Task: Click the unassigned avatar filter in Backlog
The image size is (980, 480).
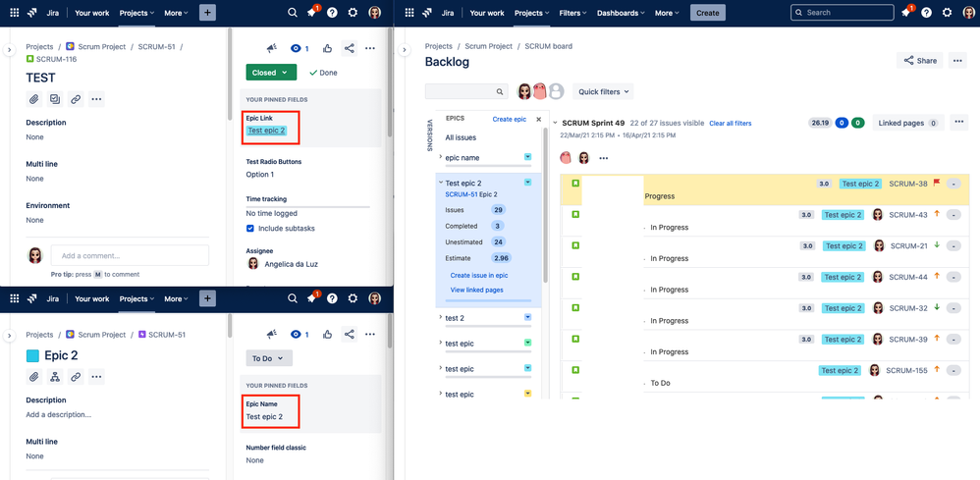Action: coord(556,91)
